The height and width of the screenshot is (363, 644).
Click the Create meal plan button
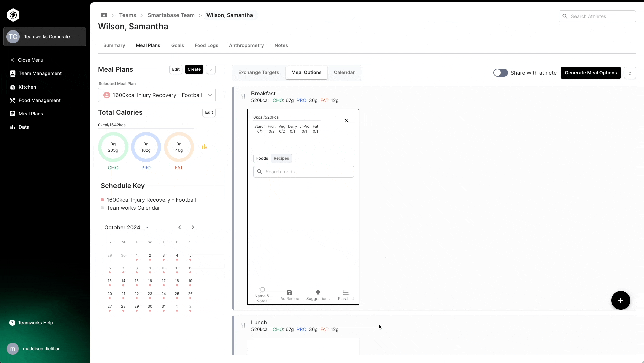[x=194, y=69]
